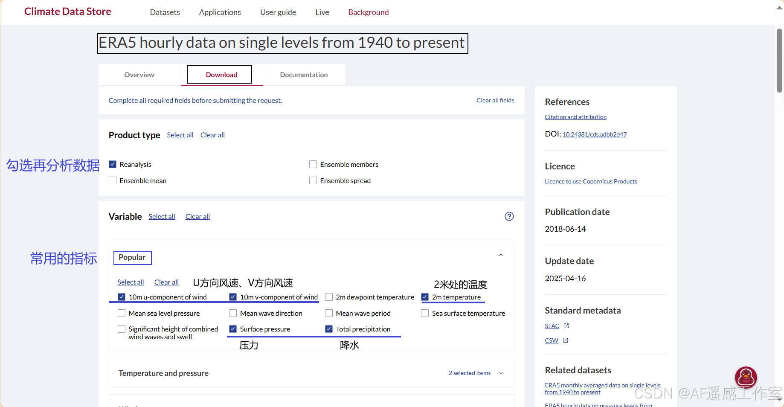Open the Background menu item

click(369, 12)
